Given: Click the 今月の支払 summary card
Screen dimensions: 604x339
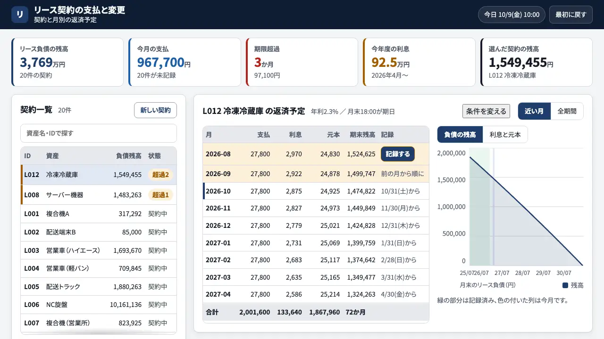Looking at the screenshot, I should 185,62.
